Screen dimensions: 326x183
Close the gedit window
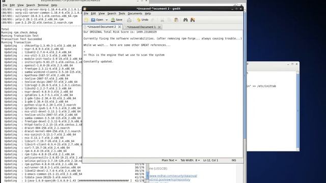[241, 9]
